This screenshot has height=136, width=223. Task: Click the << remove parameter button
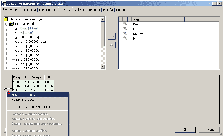pyautogui.click(x=112, y=45)
